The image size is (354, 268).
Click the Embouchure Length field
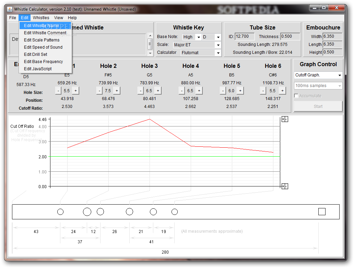point(332,44)
